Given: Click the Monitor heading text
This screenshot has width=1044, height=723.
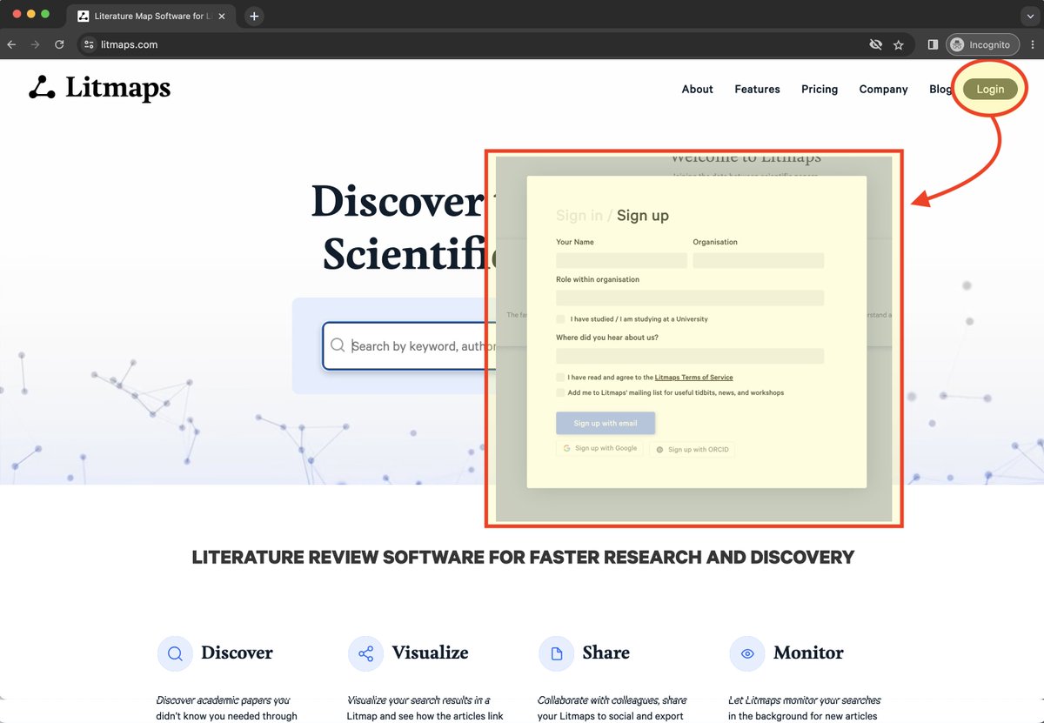Looking at the screenshot, I should (x=808, y=653).
